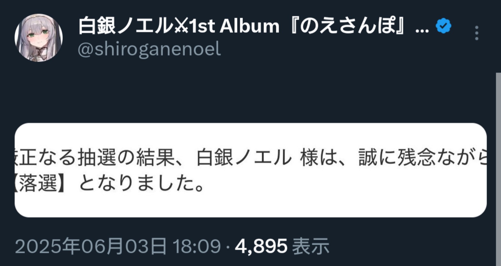This screenshot has height=266, width=501.
Task: Click the 18:09 post time
Action: (197, 246)
